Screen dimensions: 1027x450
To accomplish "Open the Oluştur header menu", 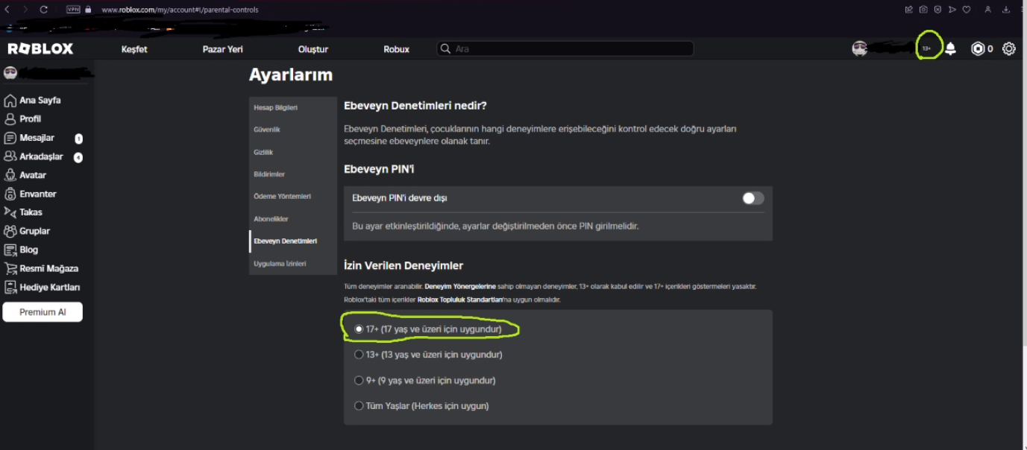I will click(x=313, y=49).
